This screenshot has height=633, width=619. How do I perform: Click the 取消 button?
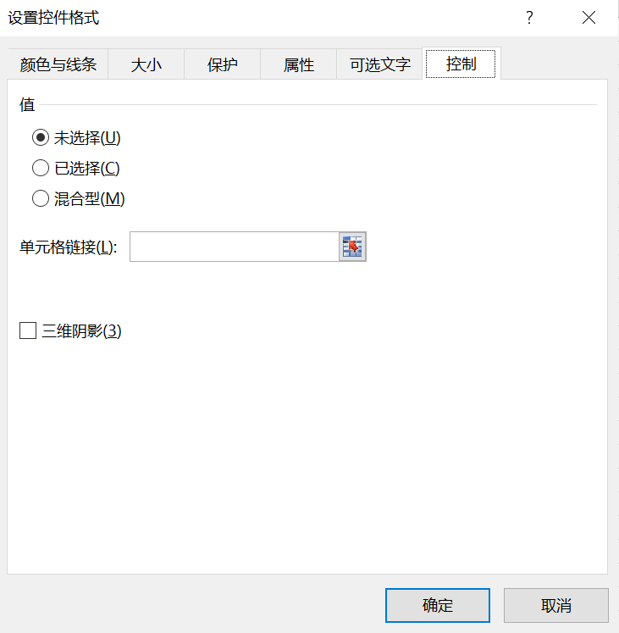coord(556,605)
